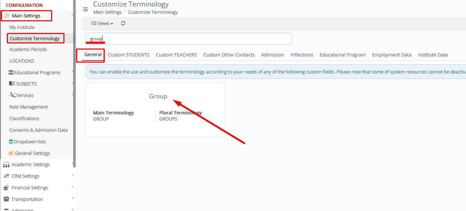Open Dropdown lists sidebar item
Image resolution: width=466 pixels, height=211 pixels.
tap(30, 142)
